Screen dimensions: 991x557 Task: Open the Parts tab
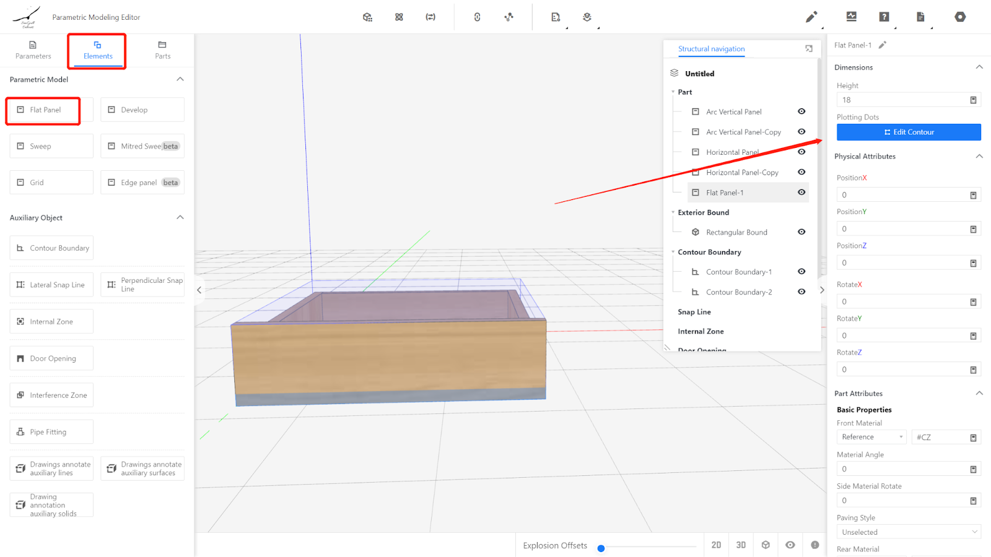coord(162,50)
